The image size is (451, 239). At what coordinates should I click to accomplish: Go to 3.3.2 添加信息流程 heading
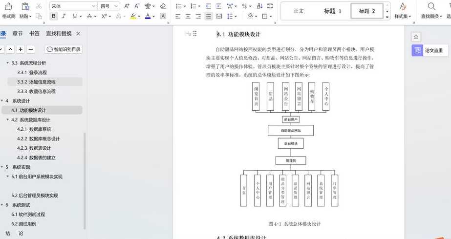(36, 82)
